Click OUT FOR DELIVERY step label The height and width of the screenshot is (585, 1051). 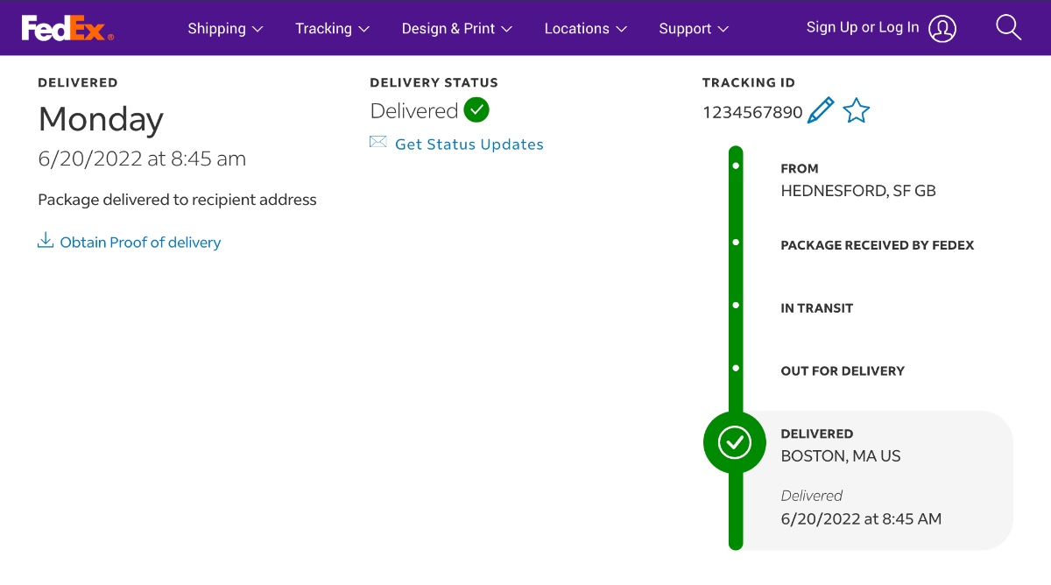[x=843, y=371]
